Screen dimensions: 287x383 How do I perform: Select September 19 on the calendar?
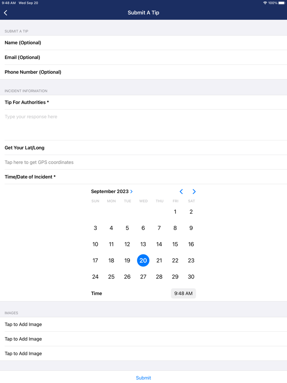(x=127, y=261)
